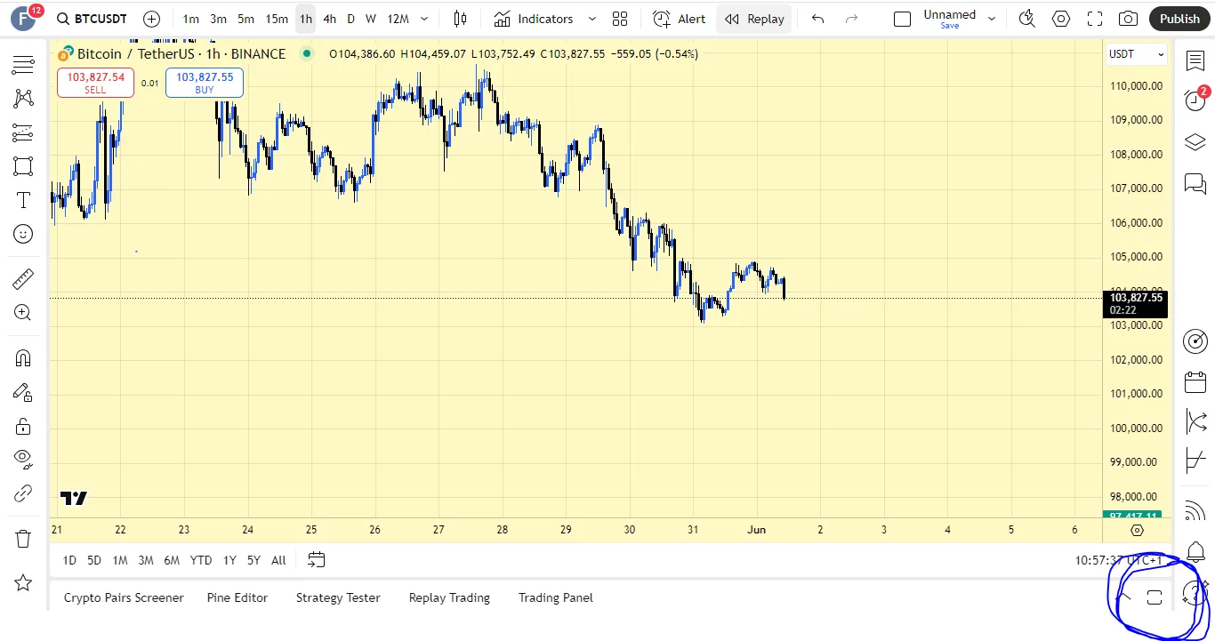Image resolution: width=1215 pixels, height=641 pixels.
Task: Open the user profile avatar menu
Action: pos(23,18)
